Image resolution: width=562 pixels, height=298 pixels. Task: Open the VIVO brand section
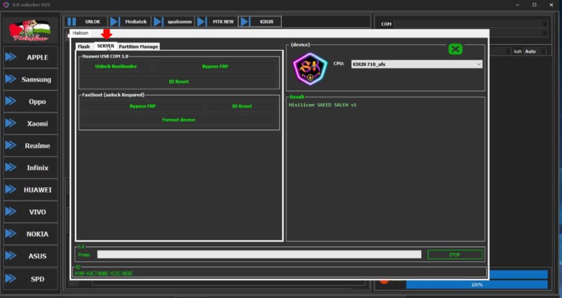pyautogui.click(x=31, y=212)
